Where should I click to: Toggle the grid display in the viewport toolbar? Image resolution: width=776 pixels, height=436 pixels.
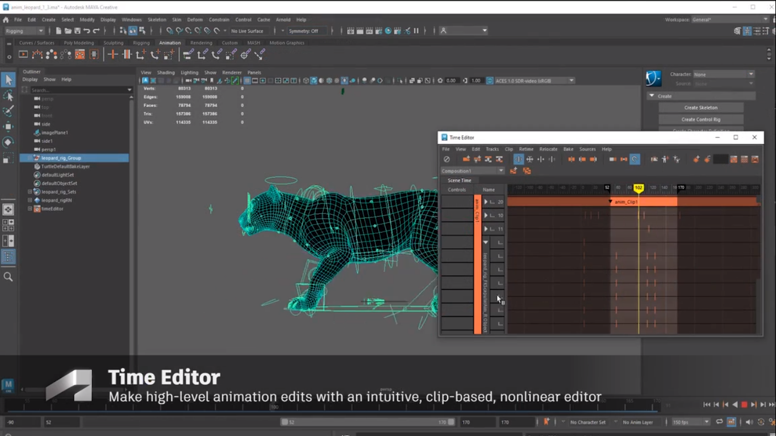(x=247, y=81)
